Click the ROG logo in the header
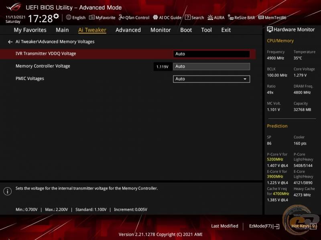Image resolution: width=321 pixels, height=240 pixels. coord(14,7)
